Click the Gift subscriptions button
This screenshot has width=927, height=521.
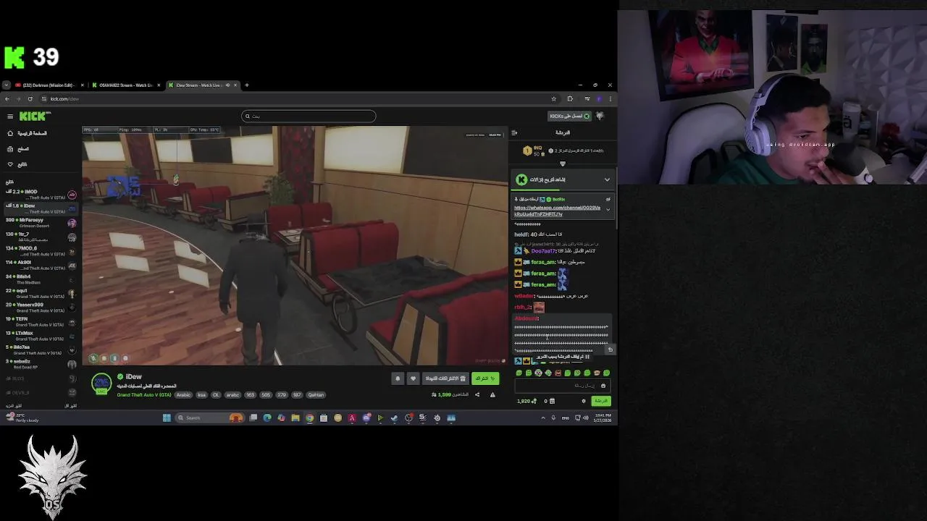click(445, 378)
